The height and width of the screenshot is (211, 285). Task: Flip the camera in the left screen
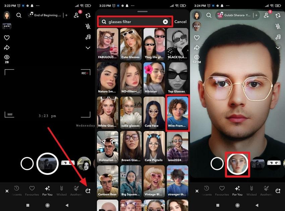[88, 15]
